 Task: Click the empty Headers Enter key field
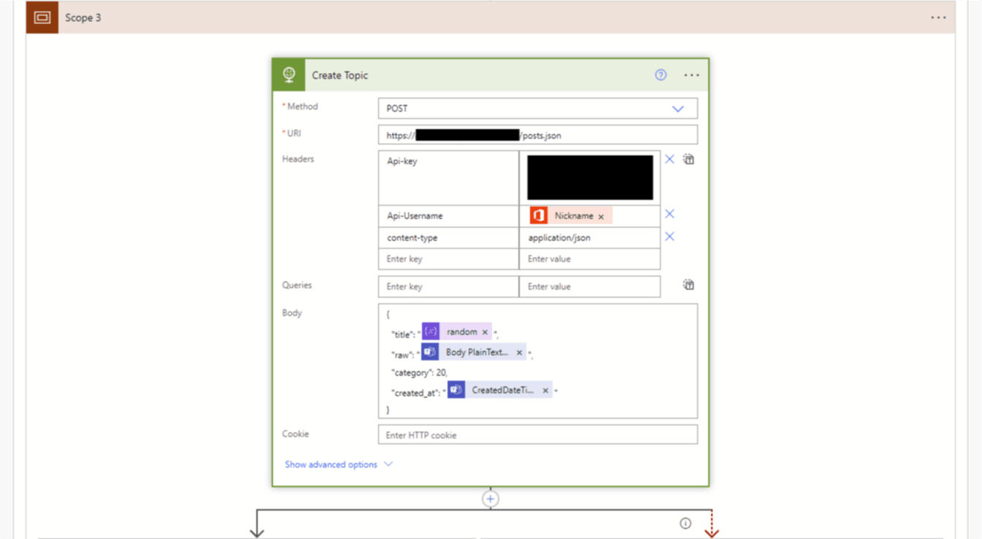click(x=448, y=259)
